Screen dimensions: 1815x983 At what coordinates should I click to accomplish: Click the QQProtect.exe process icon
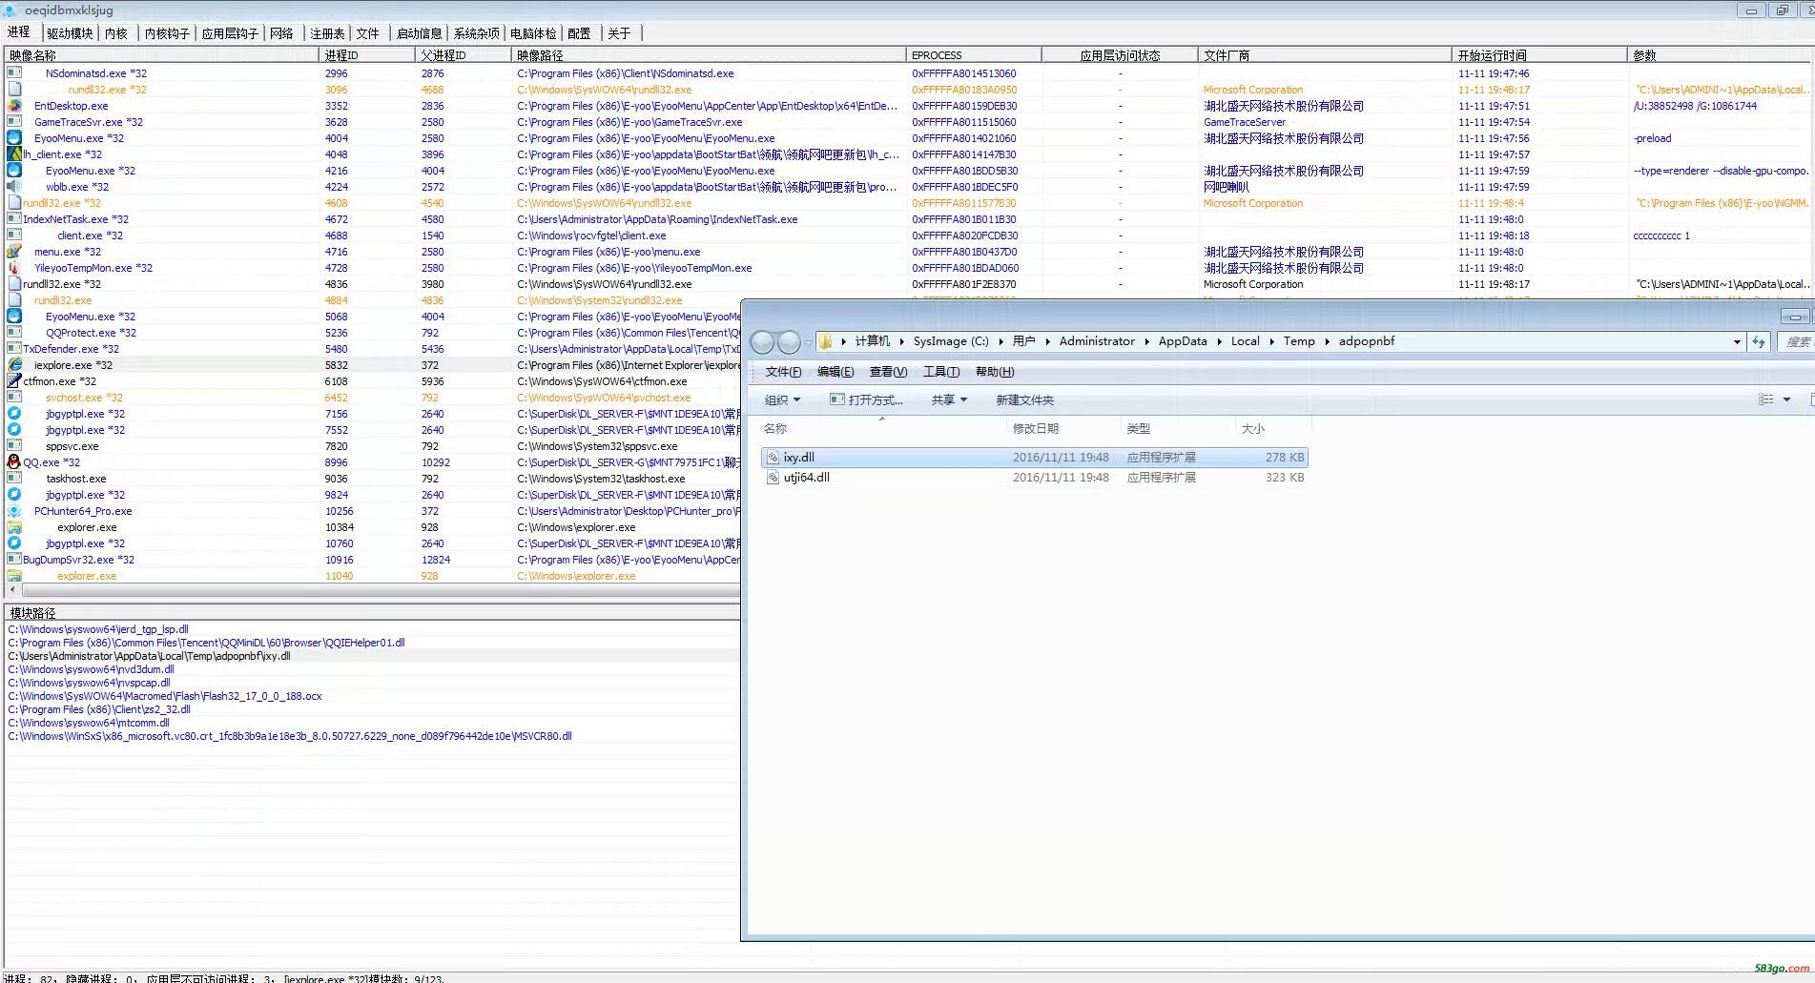[x=14, y=333]
